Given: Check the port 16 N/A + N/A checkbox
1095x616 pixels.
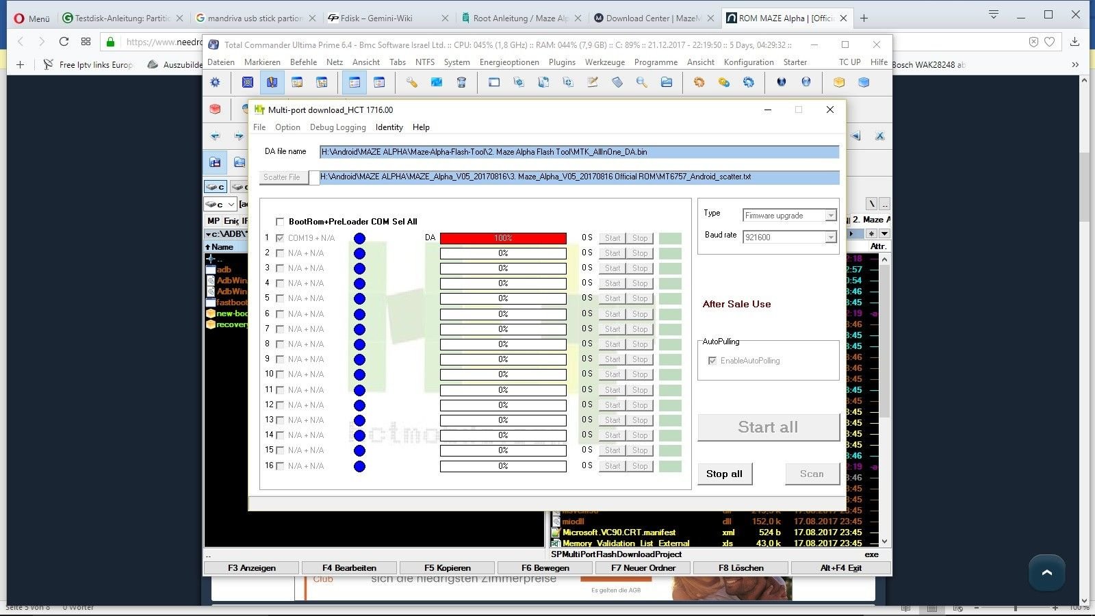Looking at the screenshot, I should [280, 466].
